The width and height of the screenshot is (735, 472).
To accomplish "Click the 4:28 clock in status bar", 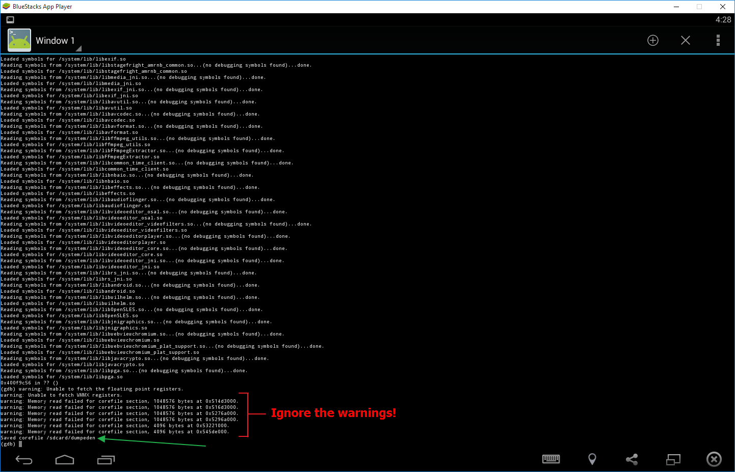I will (723, 20).
